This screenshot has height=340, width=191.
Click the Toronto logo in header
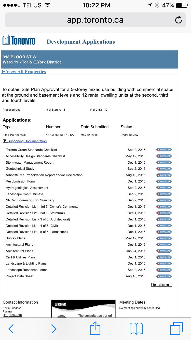[x=19, y=40]
